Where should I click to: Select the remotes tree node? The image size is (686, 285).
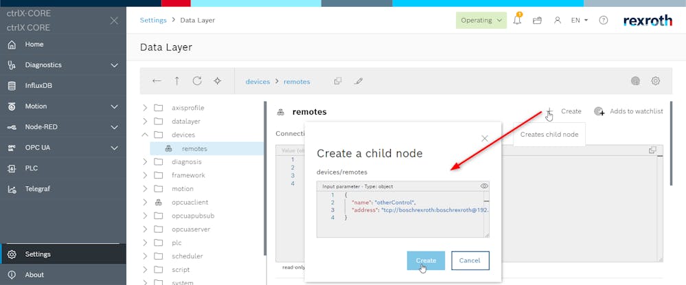click(x=207, y=149)
